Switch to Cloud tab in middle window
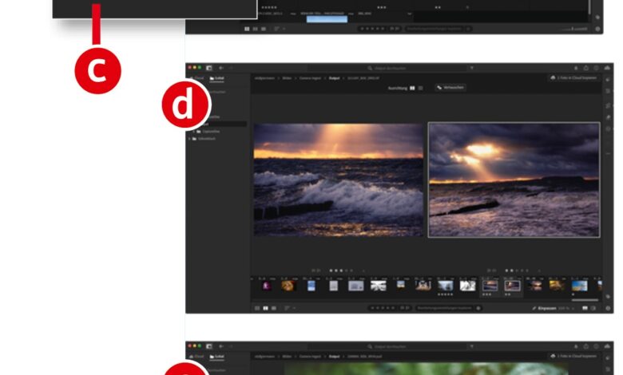 tap(197, 78)
